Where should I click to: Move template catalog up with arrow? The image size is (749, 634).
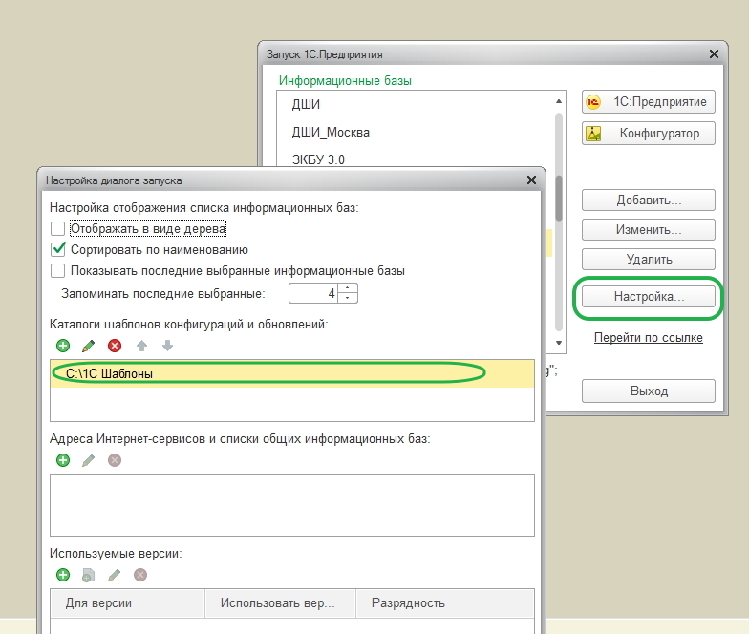tap(141, 346)
